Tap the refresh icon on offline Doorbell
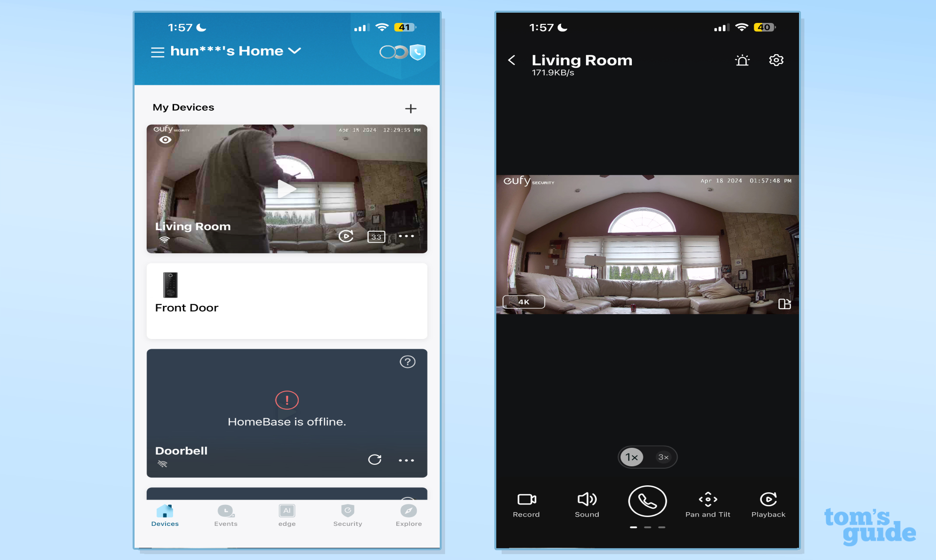The width and height of the screenshot is (936, 560). tap(375, 459)
